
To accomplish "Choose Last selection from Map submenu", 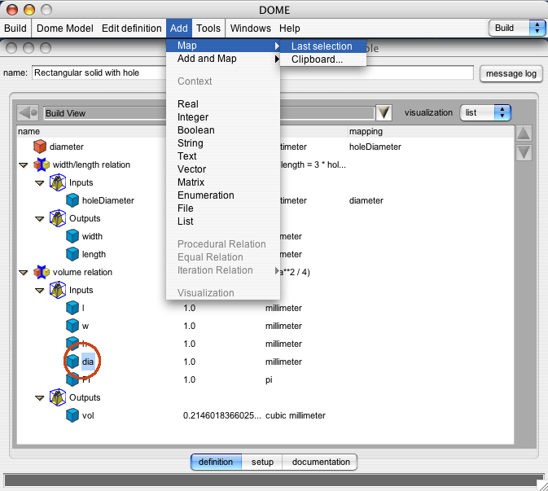I will click(x=323, y=46).
